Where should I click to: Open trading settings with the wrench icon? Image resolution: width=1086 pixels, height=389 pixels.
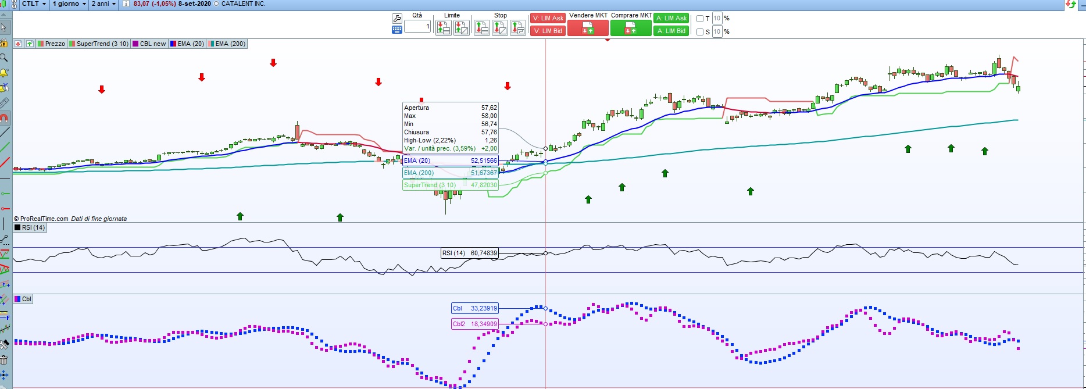point(397,19)
